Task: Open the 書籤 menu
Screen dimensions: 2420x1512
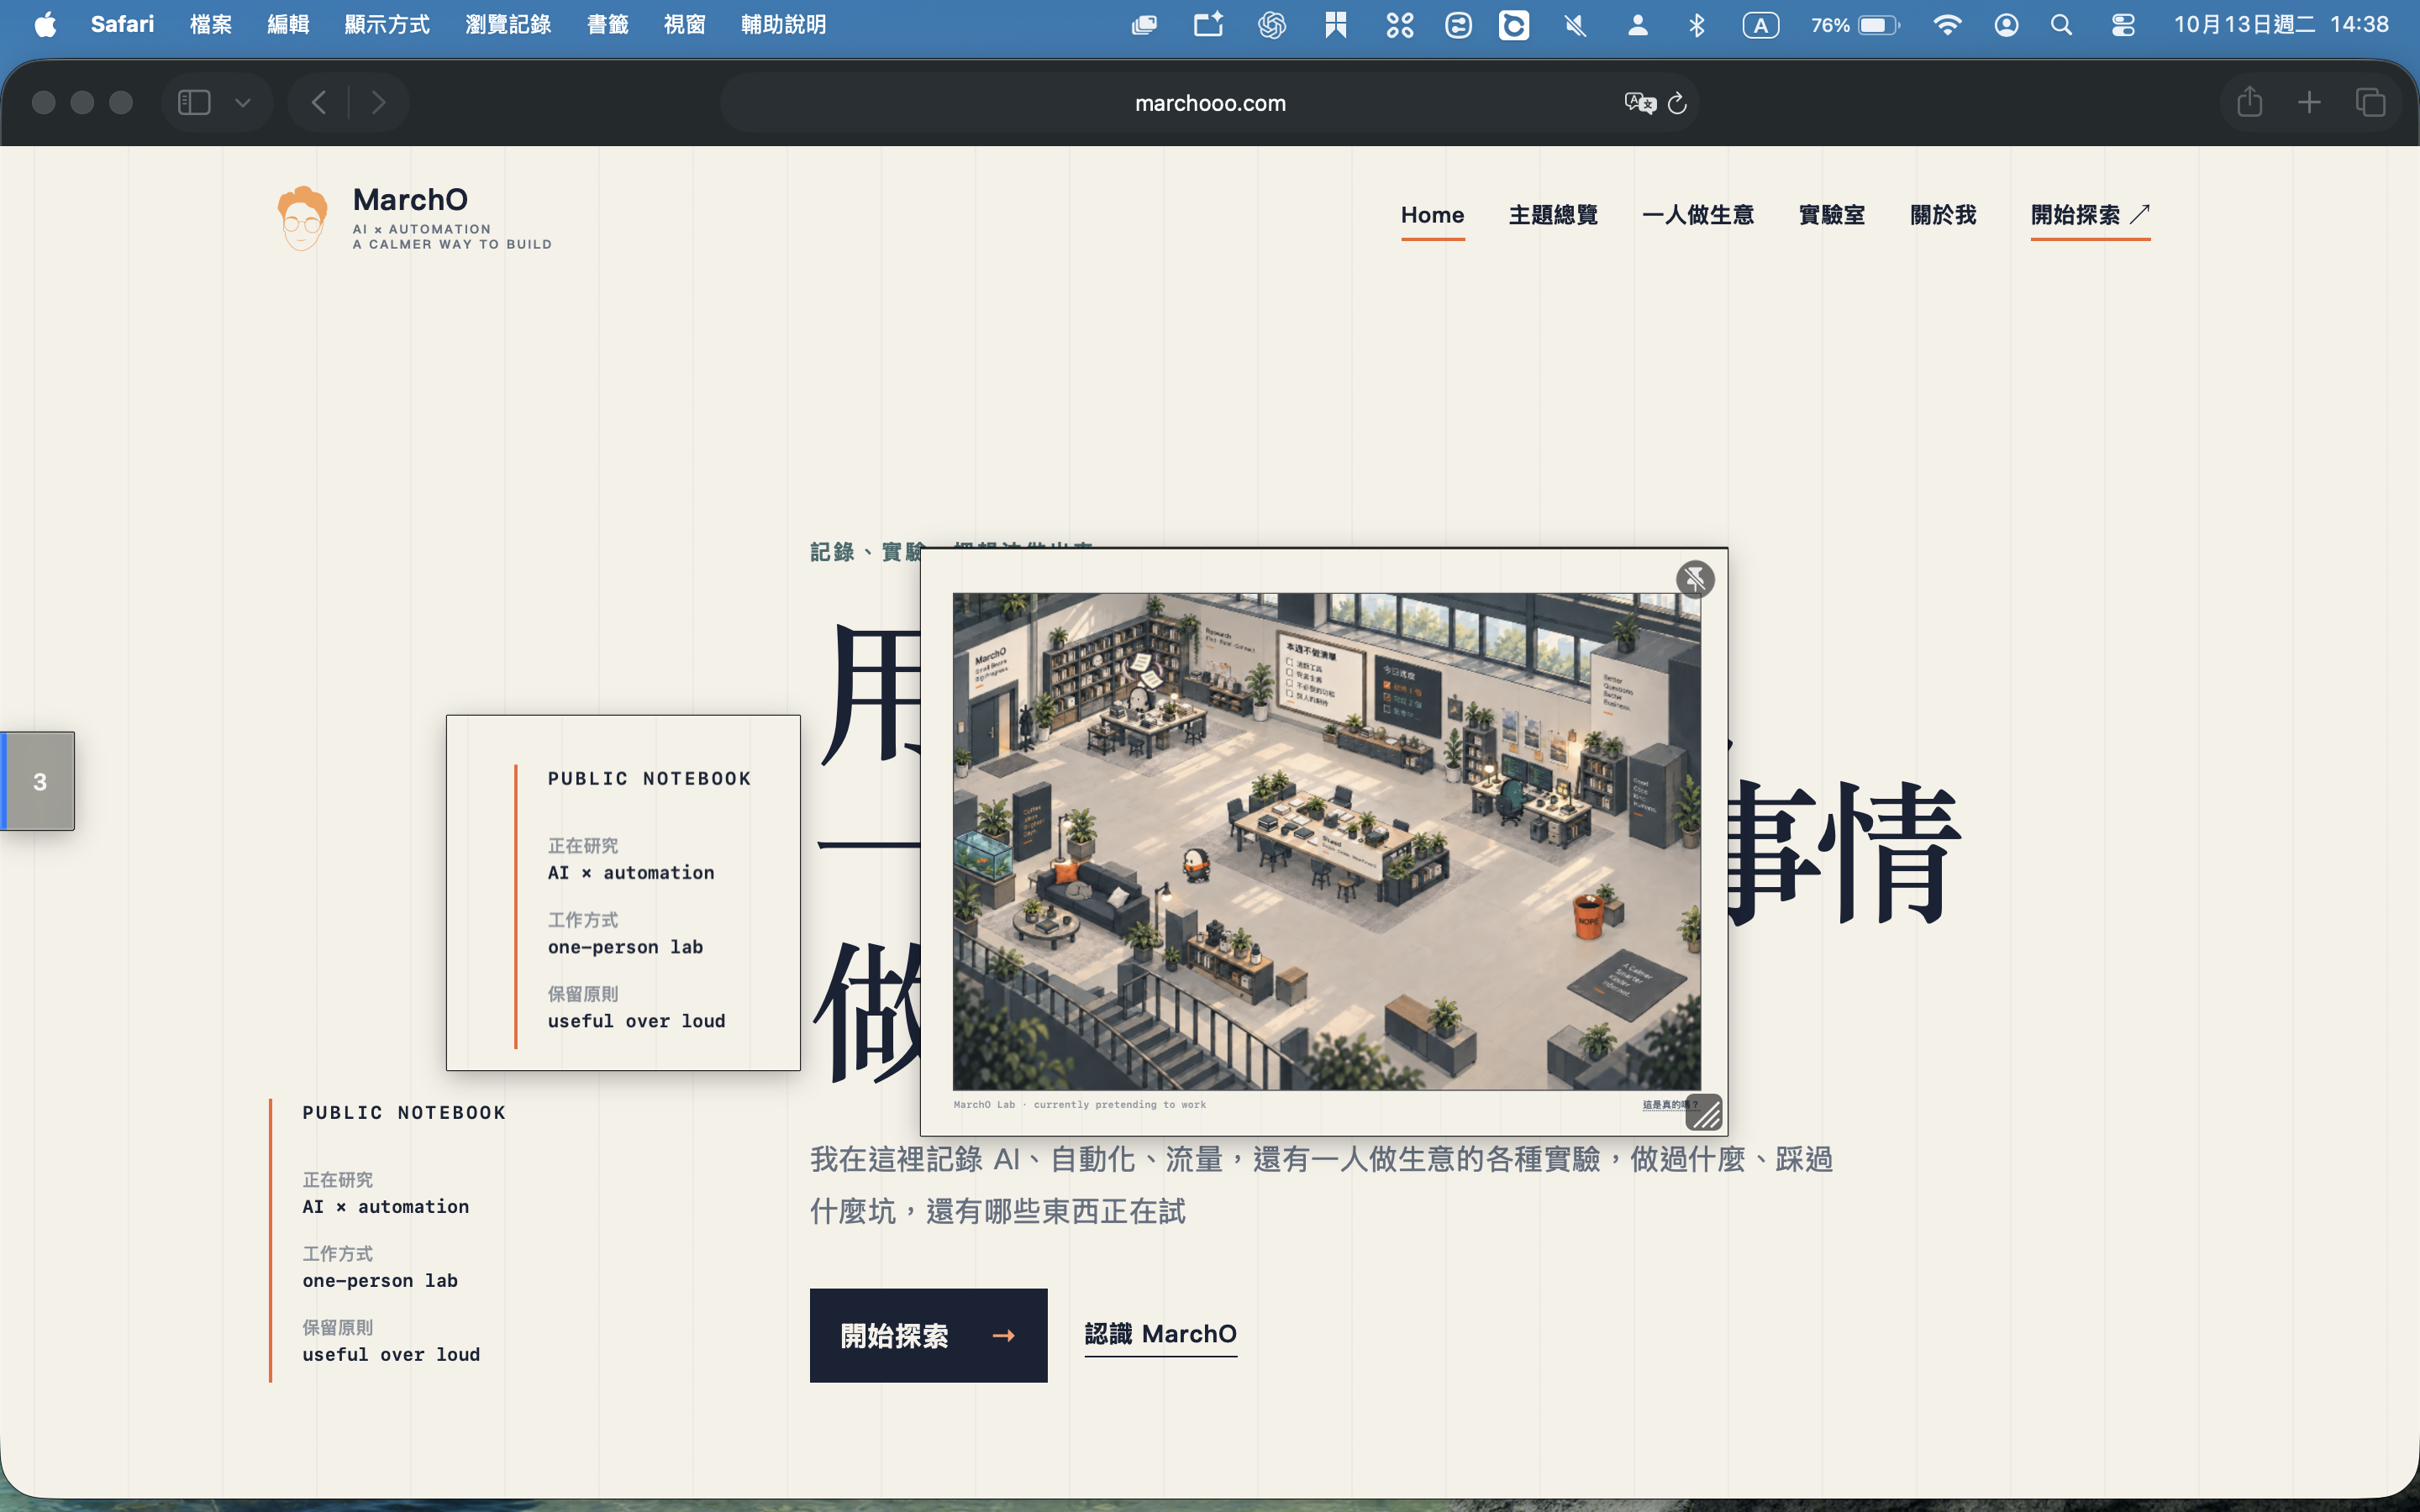Action: point(607,24)
